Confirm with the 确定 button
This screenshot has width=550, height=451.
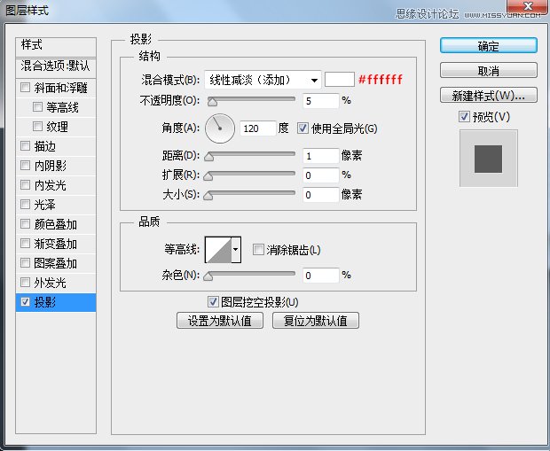tap(489, 45)
